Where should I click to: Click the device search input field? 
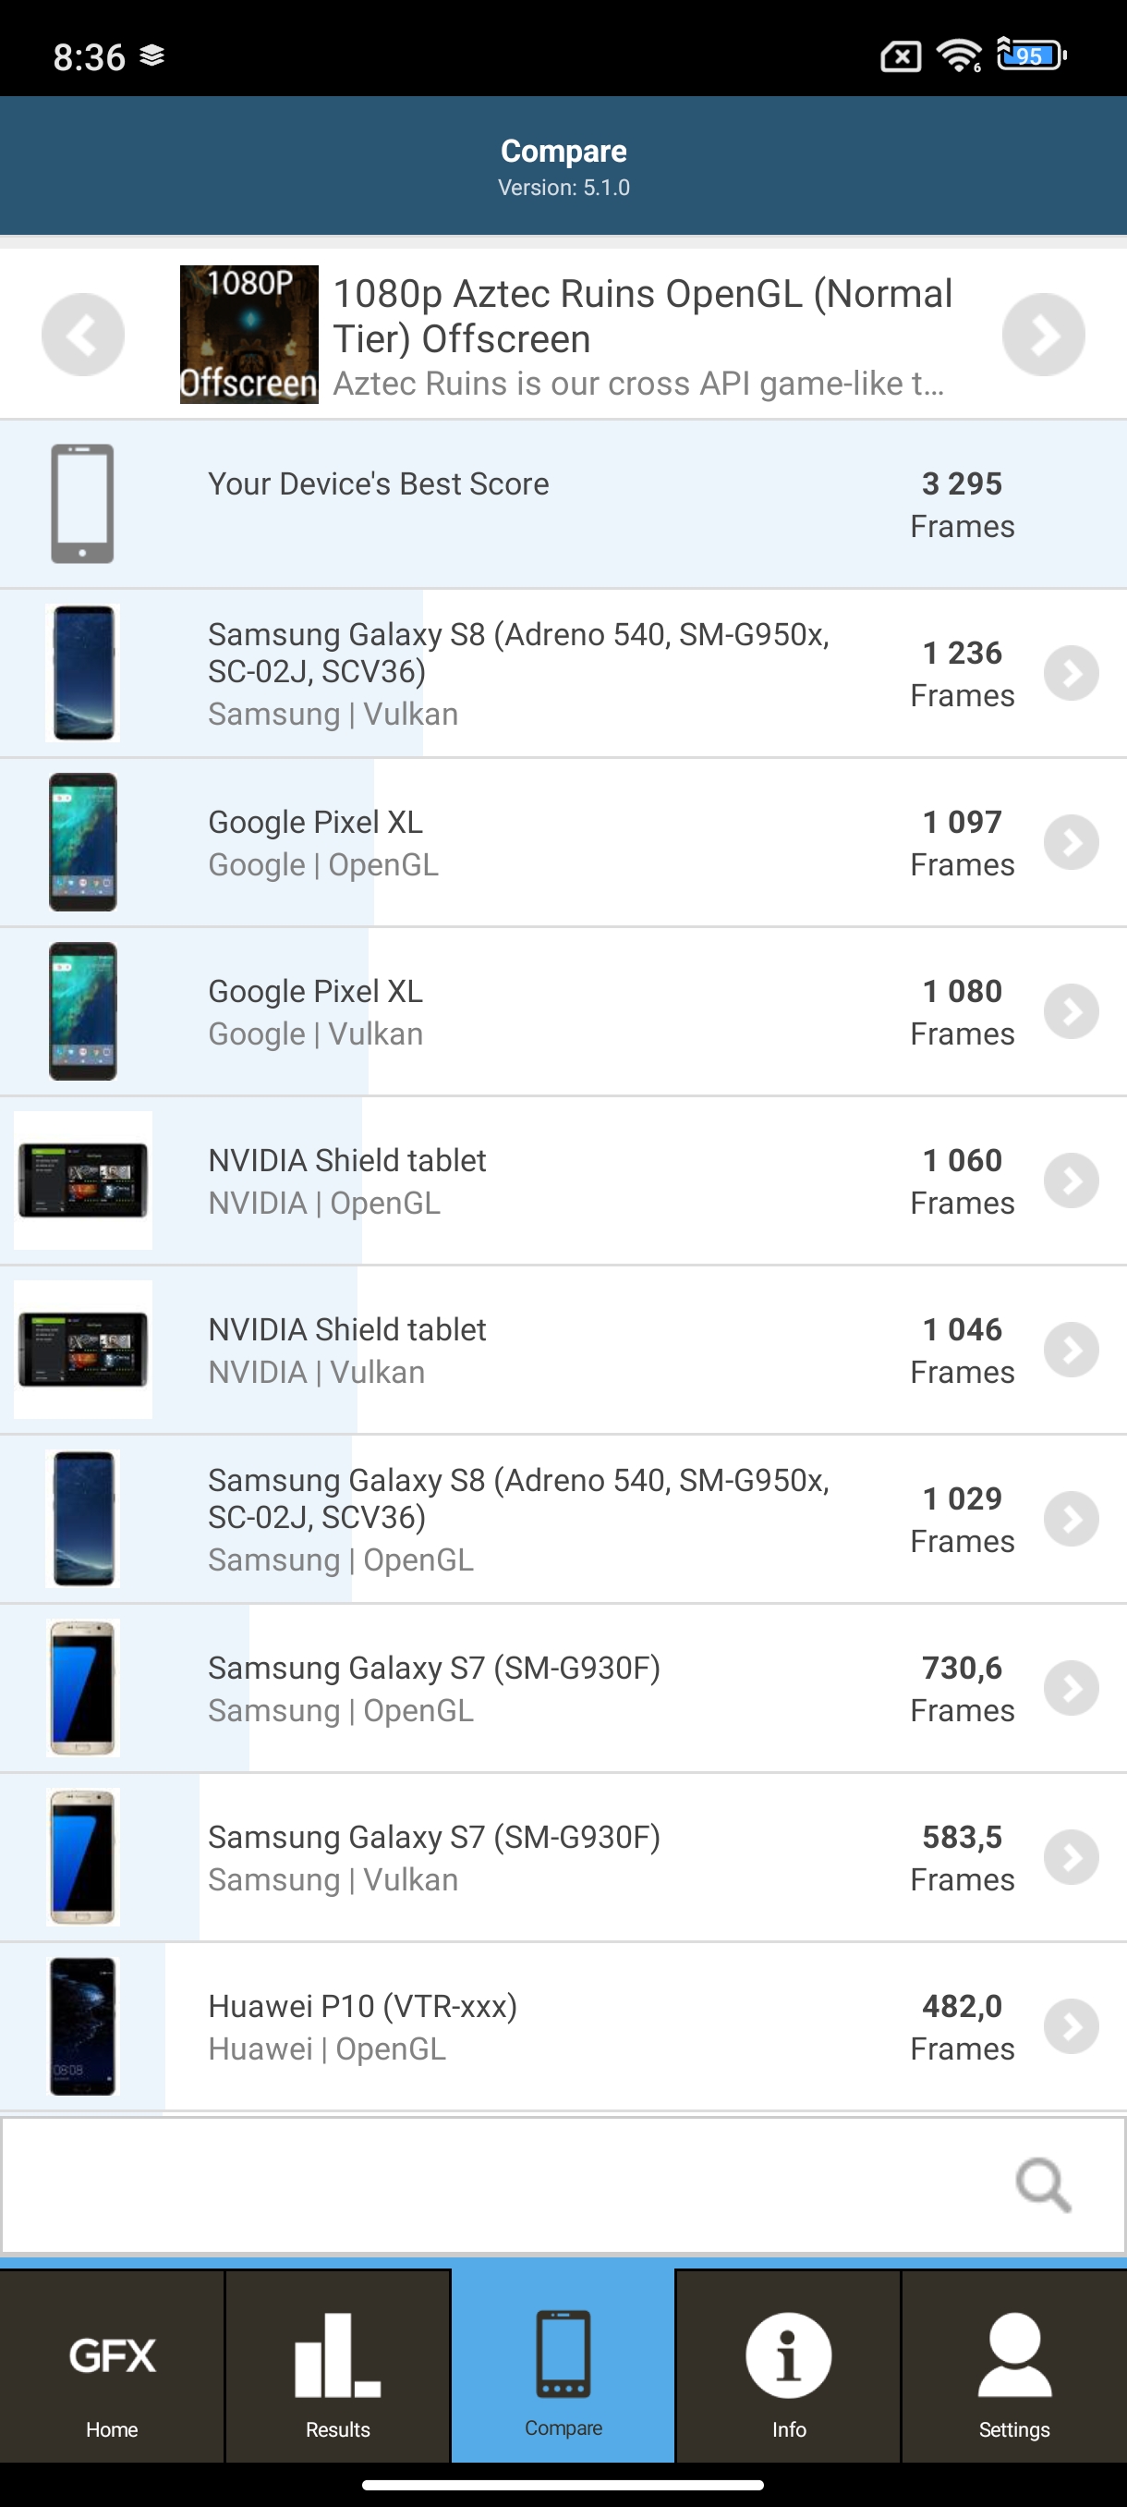coord(505,2185)
